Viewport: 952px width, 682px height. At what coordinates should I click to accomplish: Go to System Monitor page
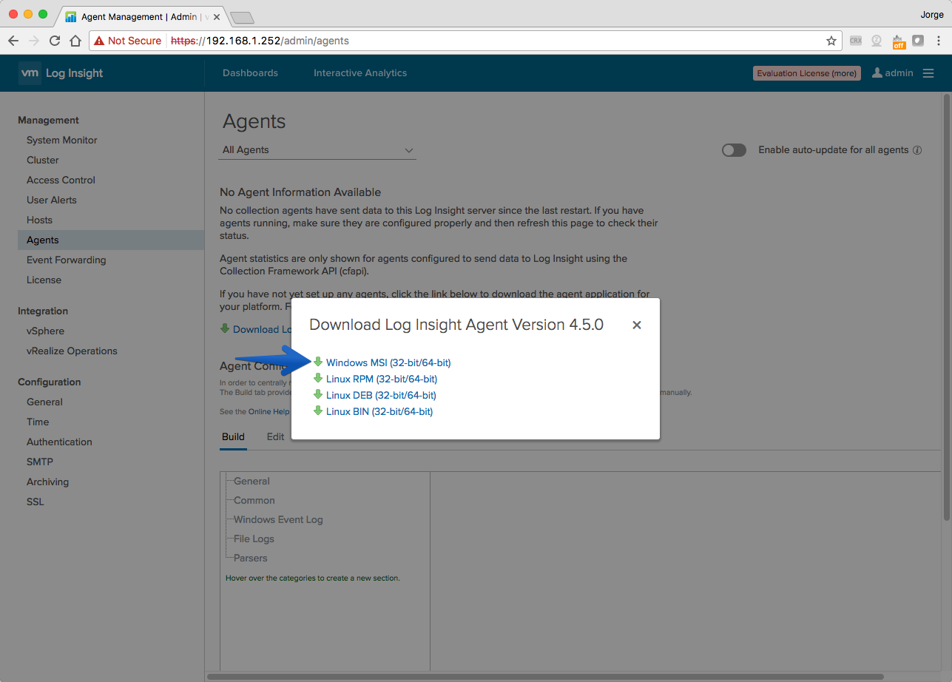pos(62,140)
